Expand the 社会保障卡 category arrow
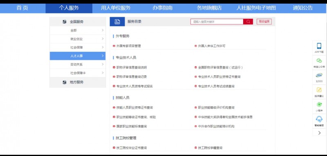Viewport: 327px width, 156px height. (x=103, y=73)
